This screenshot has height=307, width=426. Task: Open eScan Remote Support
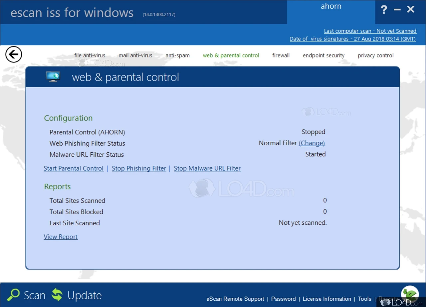pos(235,299)
